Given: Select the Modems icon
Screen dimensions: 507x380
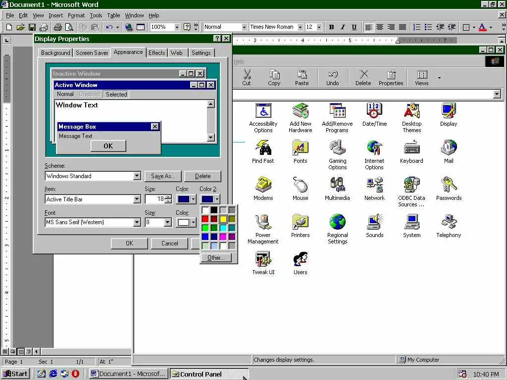Looking at the screenshot, I should tap(263, 189).
